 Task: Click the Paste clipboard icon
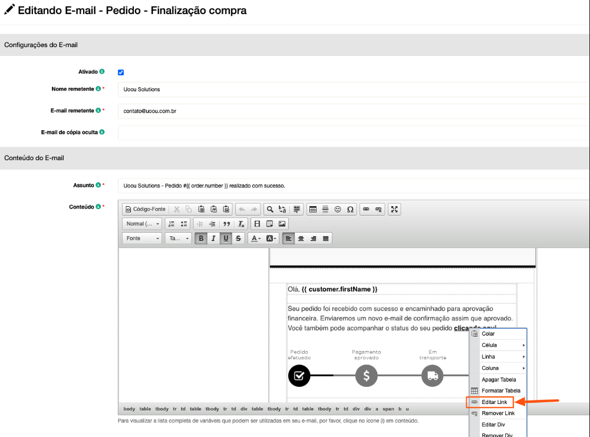coord(202,209)
